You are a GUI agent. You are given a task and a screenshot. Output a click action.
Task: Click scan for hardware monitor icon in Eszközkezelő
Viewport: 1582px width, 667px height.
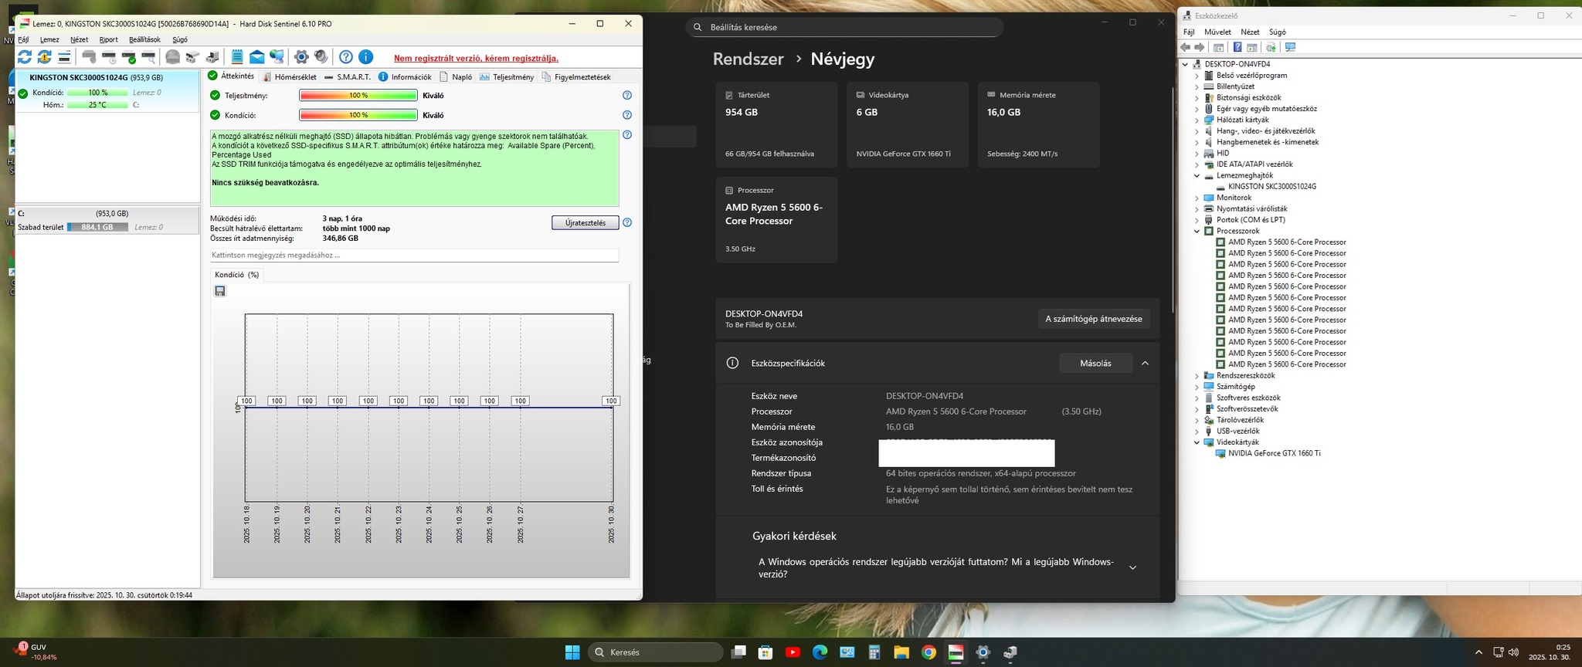(x=1290, y=47)
